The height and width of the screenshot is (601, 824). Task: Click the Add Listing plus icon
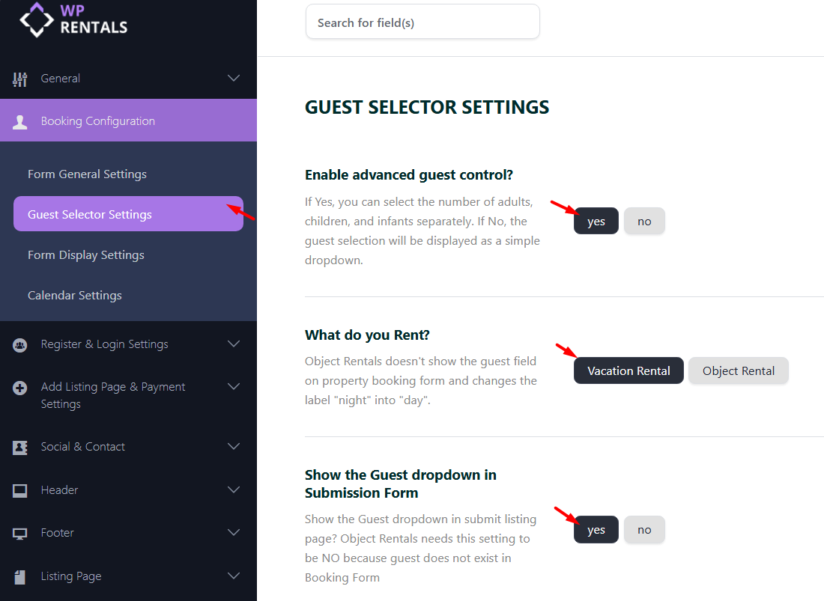pos(20,388)
